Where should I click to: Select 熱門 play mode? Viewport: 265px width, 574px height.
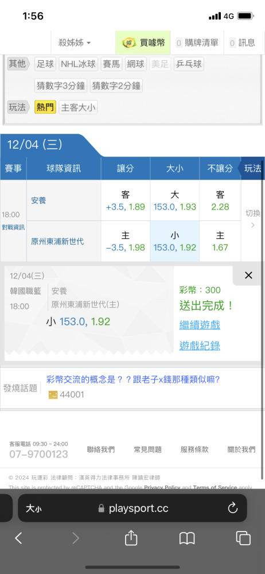pos(45,107)
